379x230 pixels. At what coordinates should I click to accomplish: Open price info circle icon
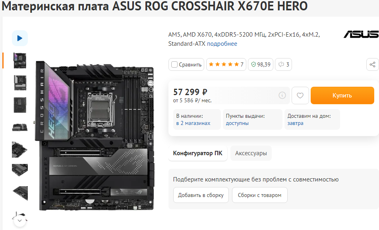click(282, 96)
